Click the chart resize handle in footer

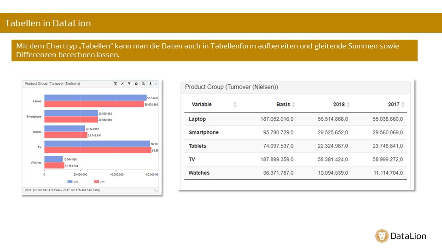click(x=155, y=190)
